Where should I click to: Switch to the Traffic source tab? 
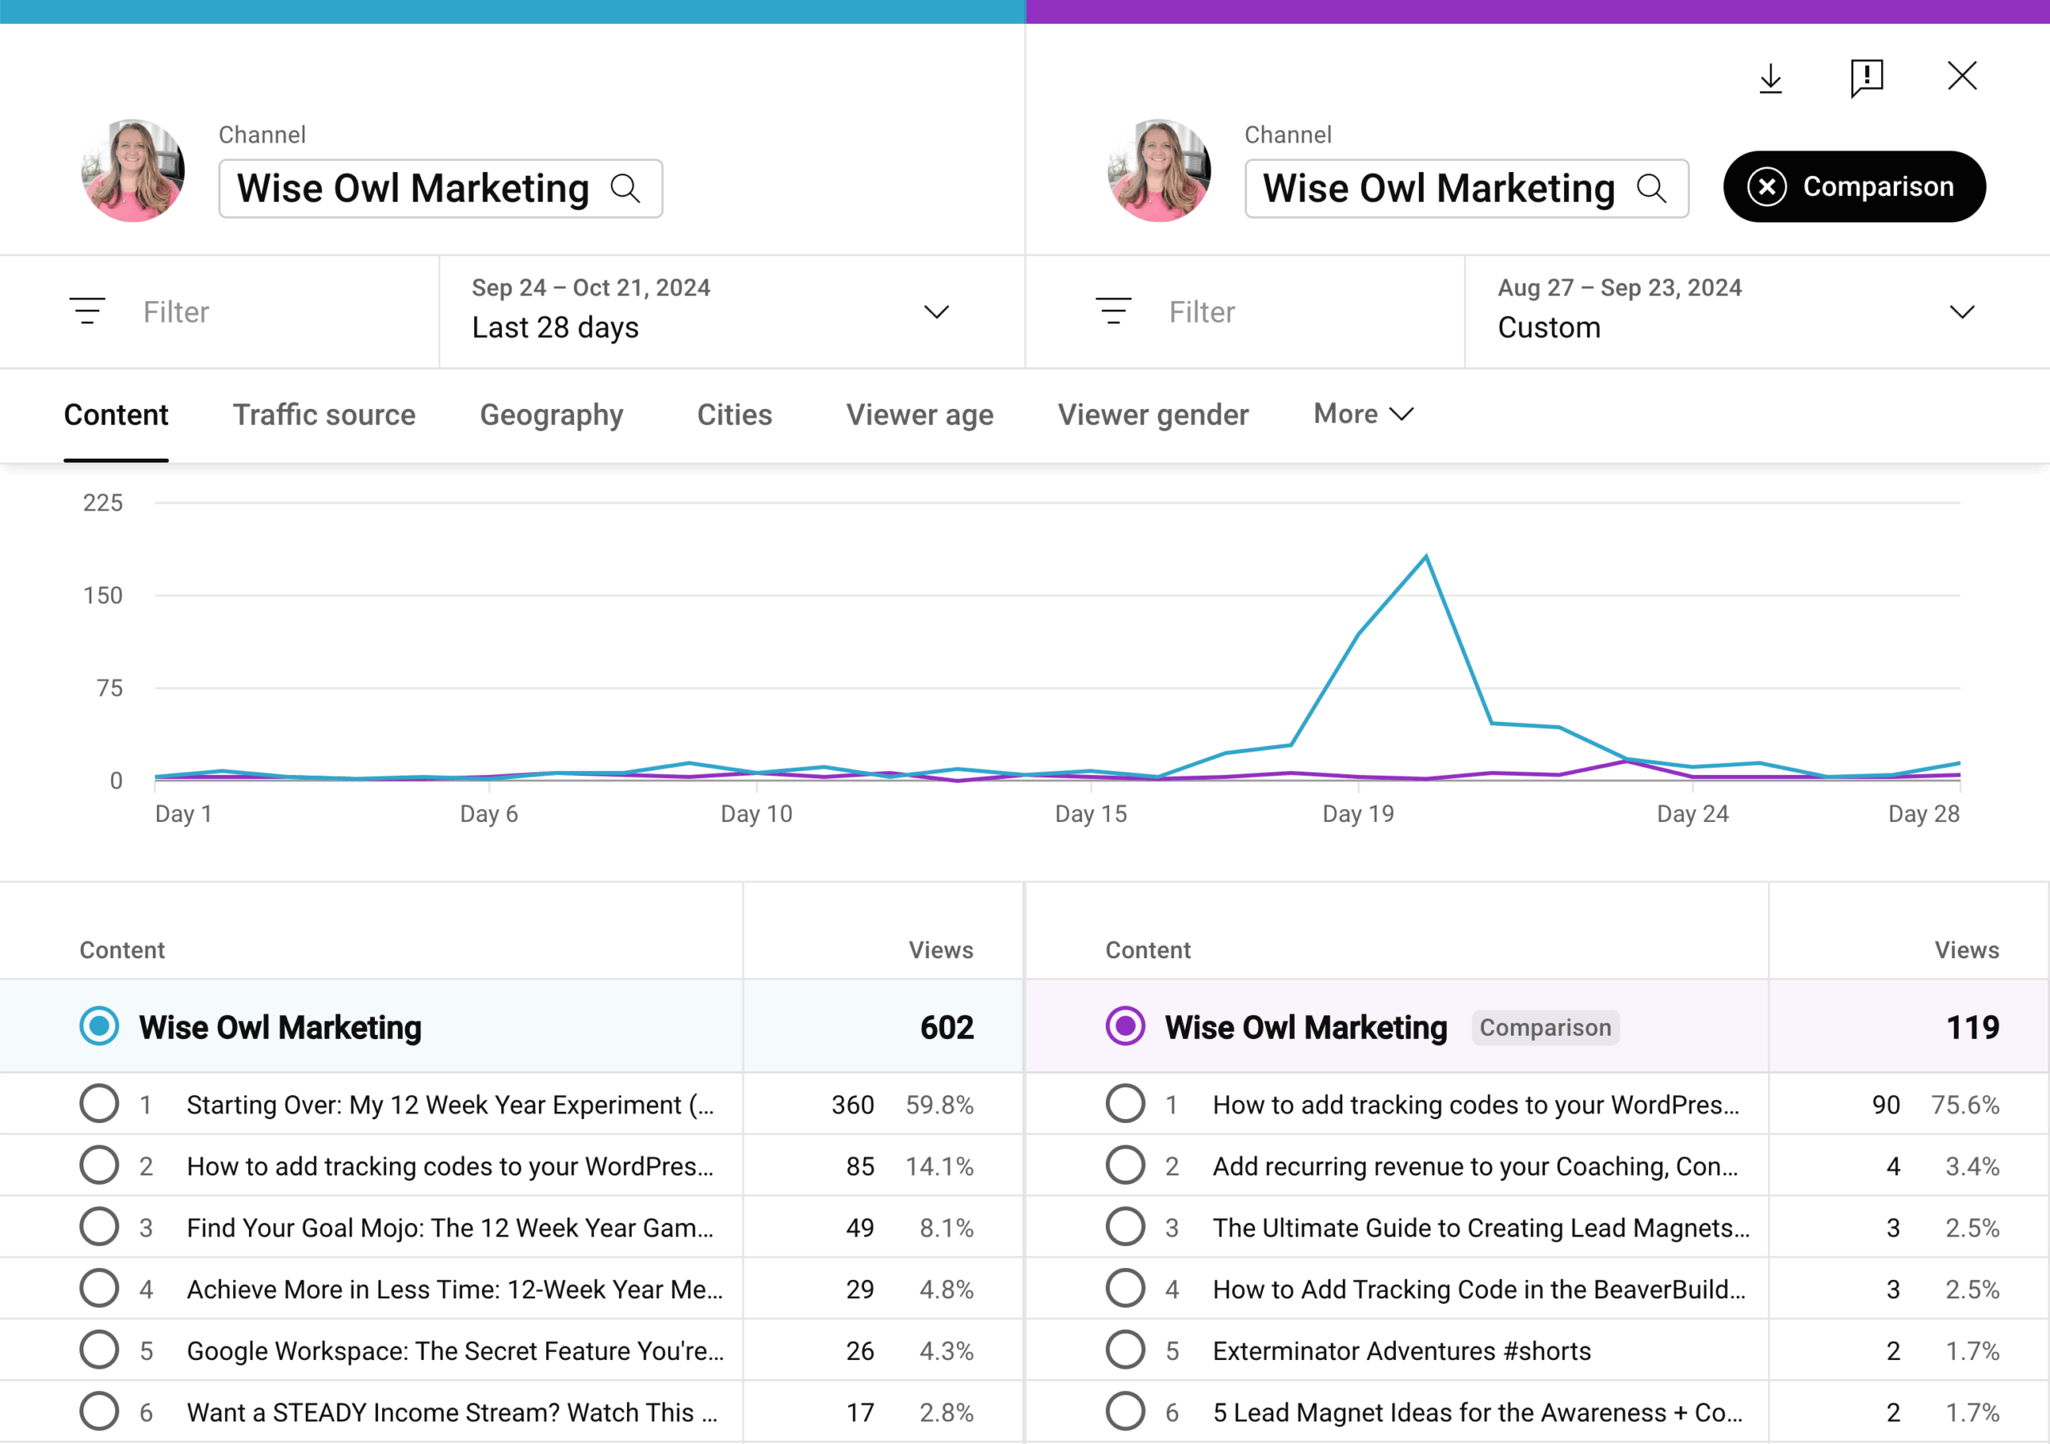point(324,414)
